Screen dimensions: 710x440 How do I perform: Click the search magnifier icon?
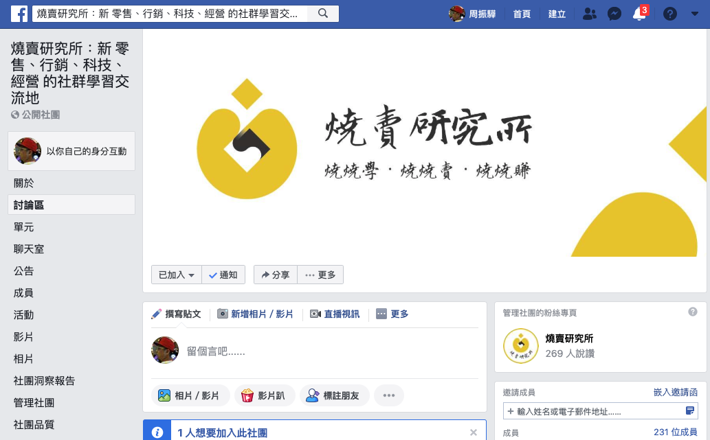coord(323,14)
